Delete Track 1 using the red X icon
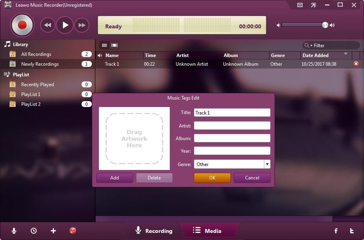 tap(356, 63)
